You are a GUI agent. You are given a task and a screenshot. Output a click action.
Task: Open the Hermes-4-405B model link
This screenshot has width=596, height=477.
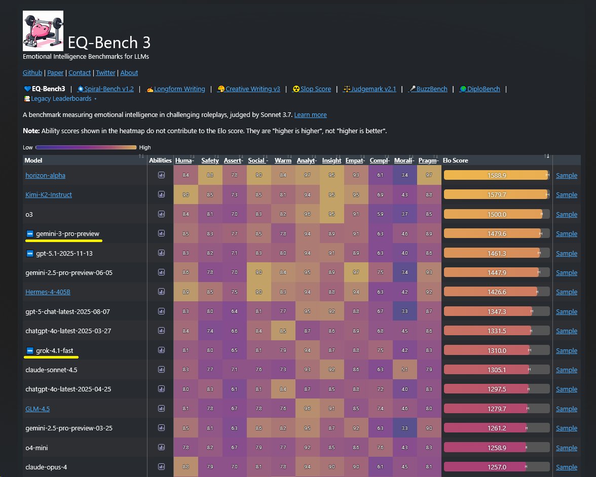click(48, 292)
